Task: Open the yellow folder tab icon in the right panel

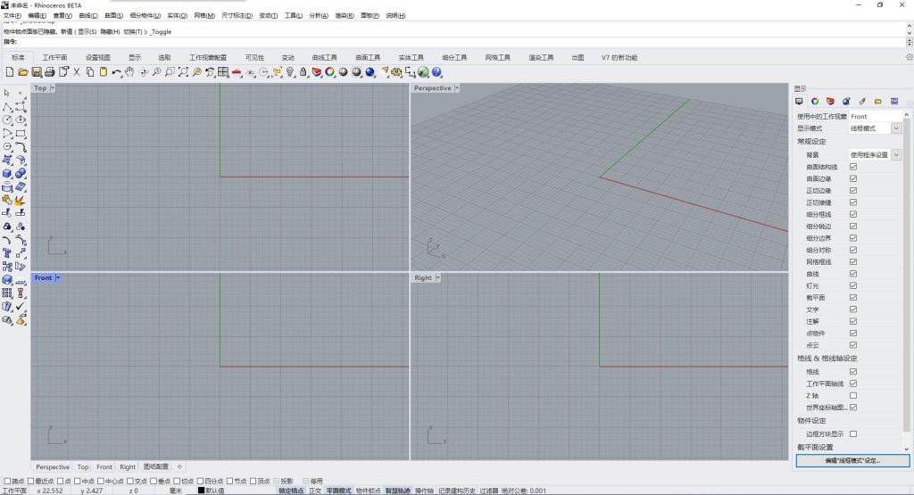Action: pos(878,102)
